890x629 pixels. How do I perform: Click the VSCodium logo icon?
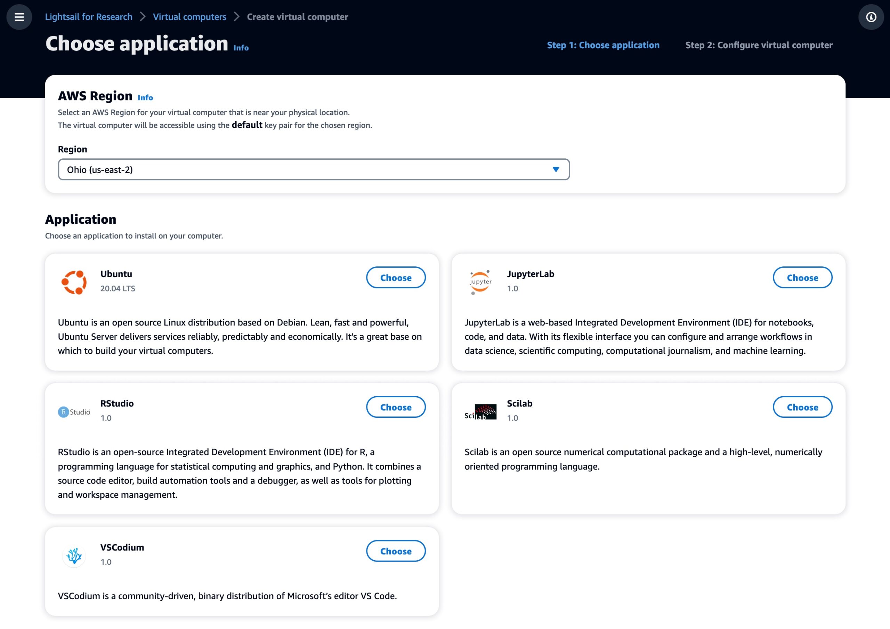coord(74,556)
